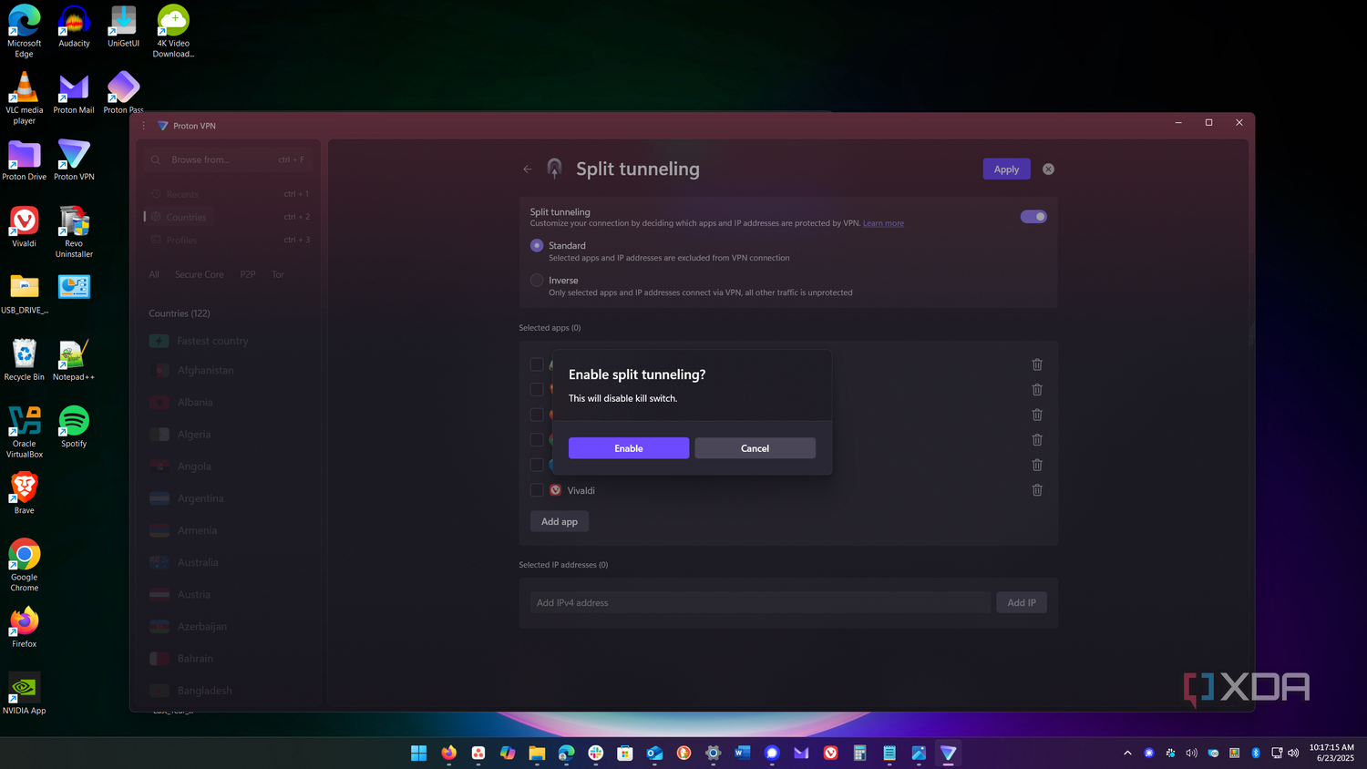Open the VLC media player desktop icon
The image size is (1367, 769).
[x=25, y=97]
